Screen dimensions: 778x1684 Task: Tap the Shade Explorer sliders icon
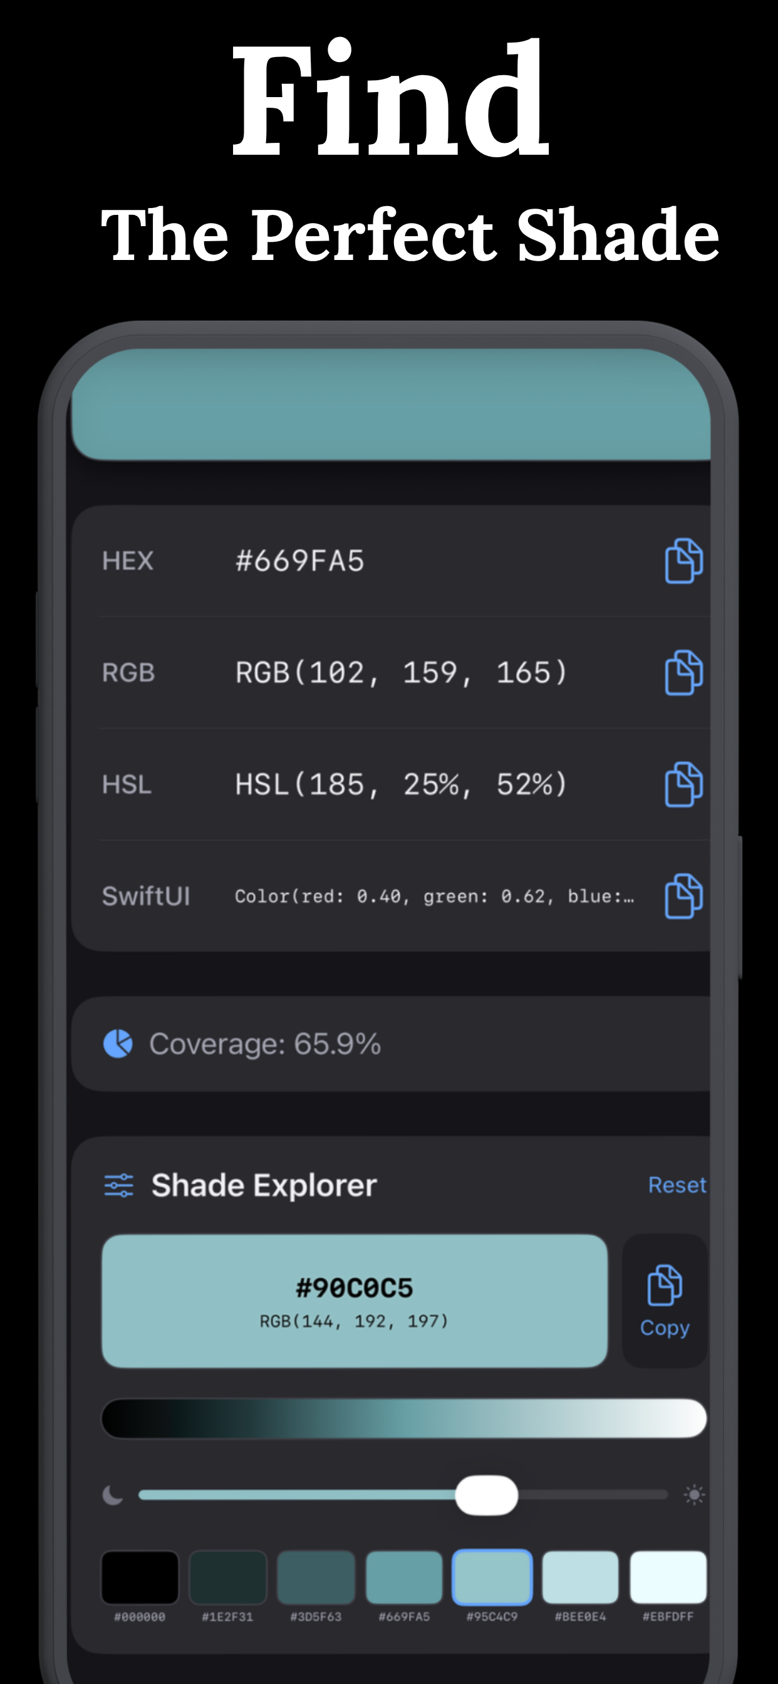coord(118,1185)
